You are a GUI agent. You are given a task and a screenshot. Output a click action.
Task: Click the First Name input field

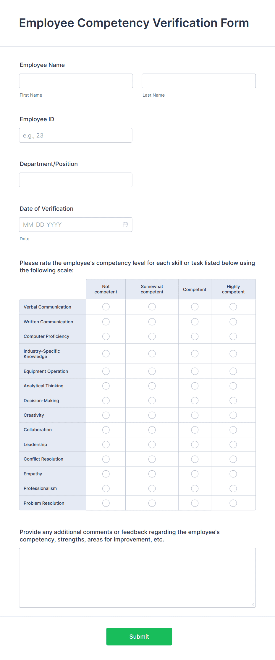click(x=76, y=81)
